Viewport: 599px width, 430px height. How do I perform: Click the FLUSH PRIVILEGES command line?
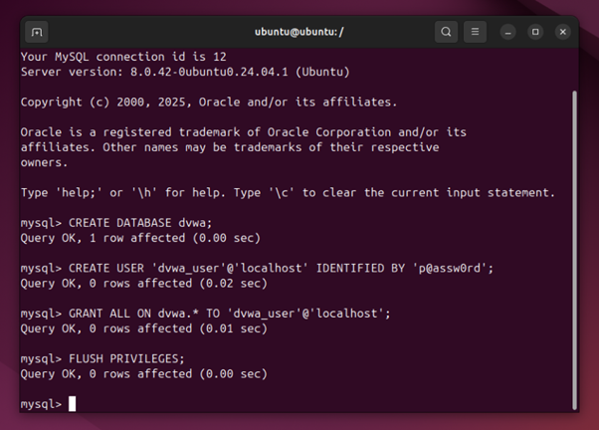(102, 359)
